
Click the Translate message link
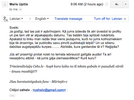tap(68, 19)
